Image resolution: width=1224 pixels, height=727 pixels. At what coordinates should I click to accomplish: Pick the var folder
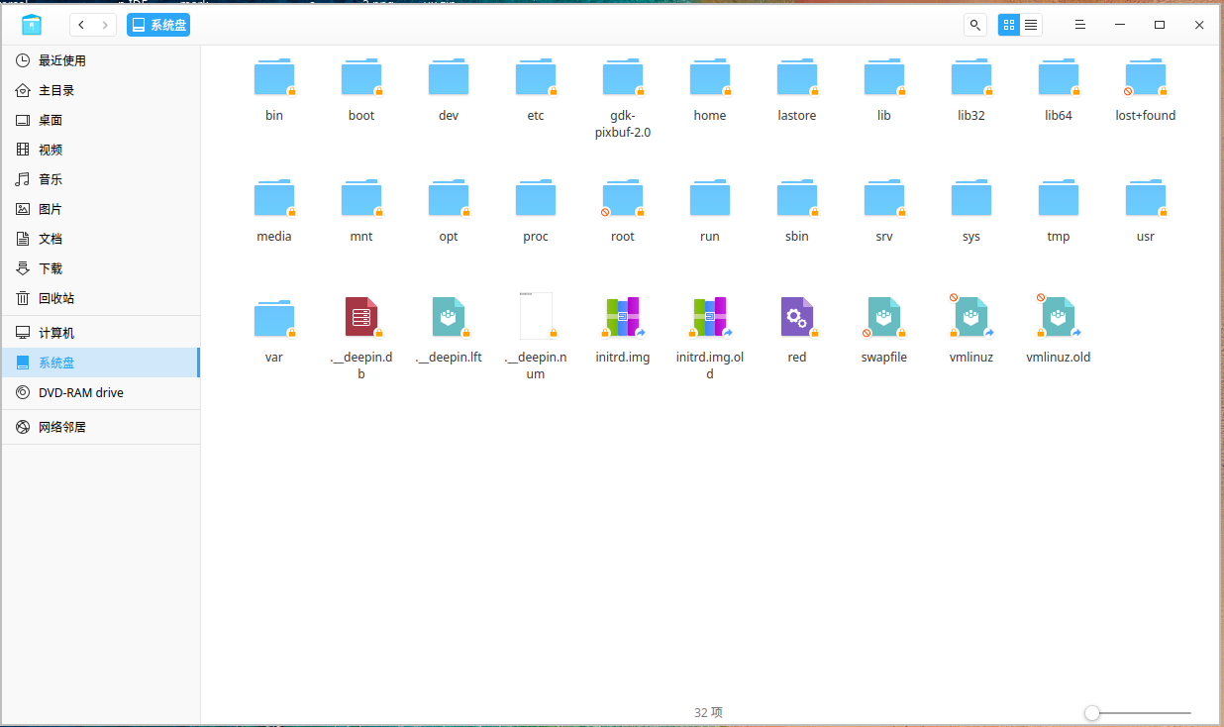click(274, 319)
